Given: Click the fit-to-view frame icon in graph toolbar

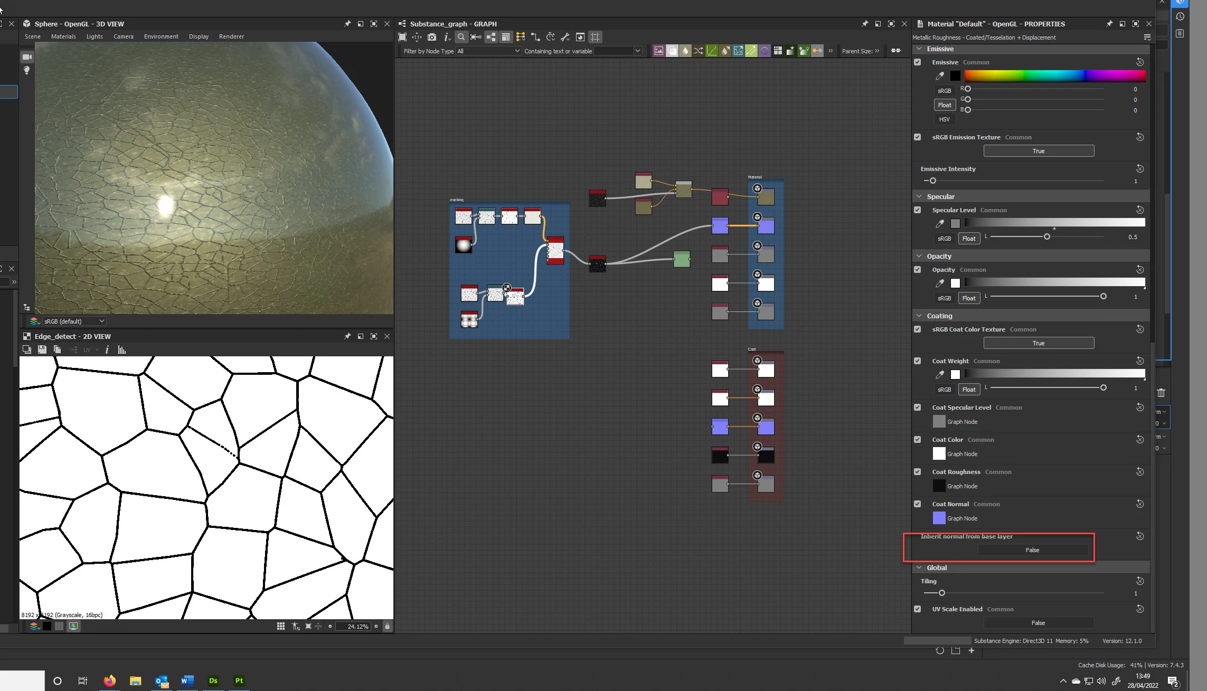Looking at the screenshot, I should (402, 37).
